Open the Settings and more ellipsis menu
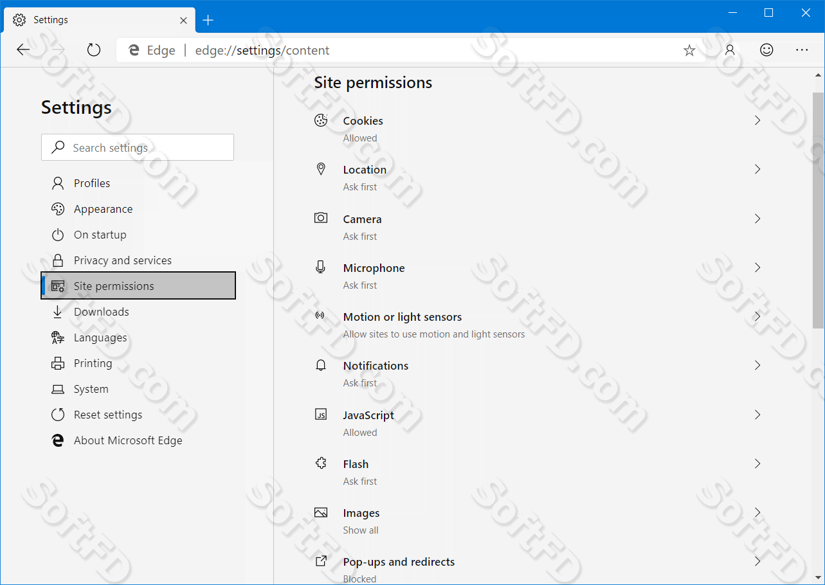 click(802, 50)
